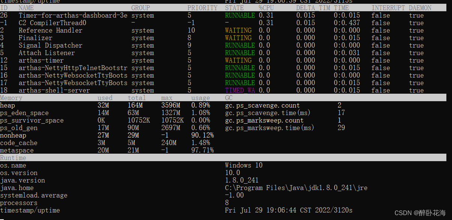Click the STATE column header
Viewport: 452px width, 220px height.
[x=234, y=8]
